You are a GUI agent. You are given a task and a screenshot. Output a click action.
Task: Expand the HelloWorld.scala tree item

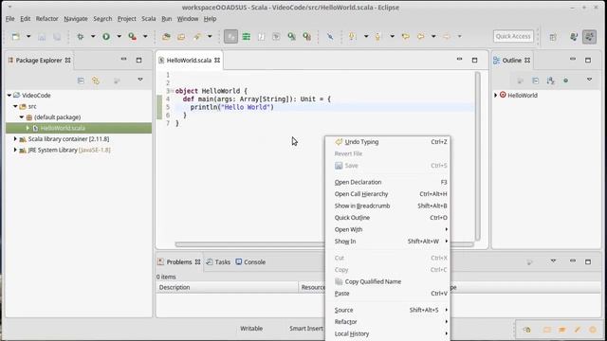pos(28,128)
